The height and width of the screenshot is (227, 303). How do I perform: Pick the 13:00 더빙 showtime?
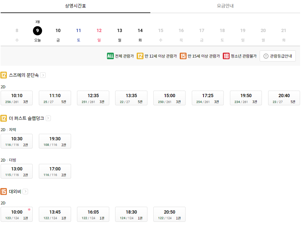[x=17, y=171]
